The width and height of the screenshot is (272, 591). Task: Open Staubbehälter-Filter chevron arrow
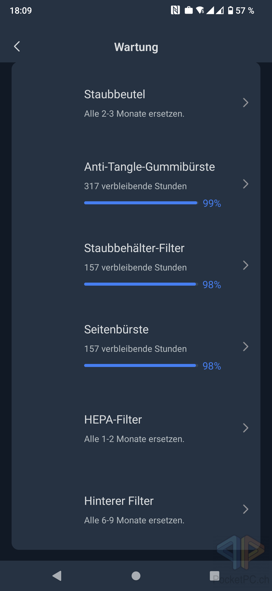(246, 265)
